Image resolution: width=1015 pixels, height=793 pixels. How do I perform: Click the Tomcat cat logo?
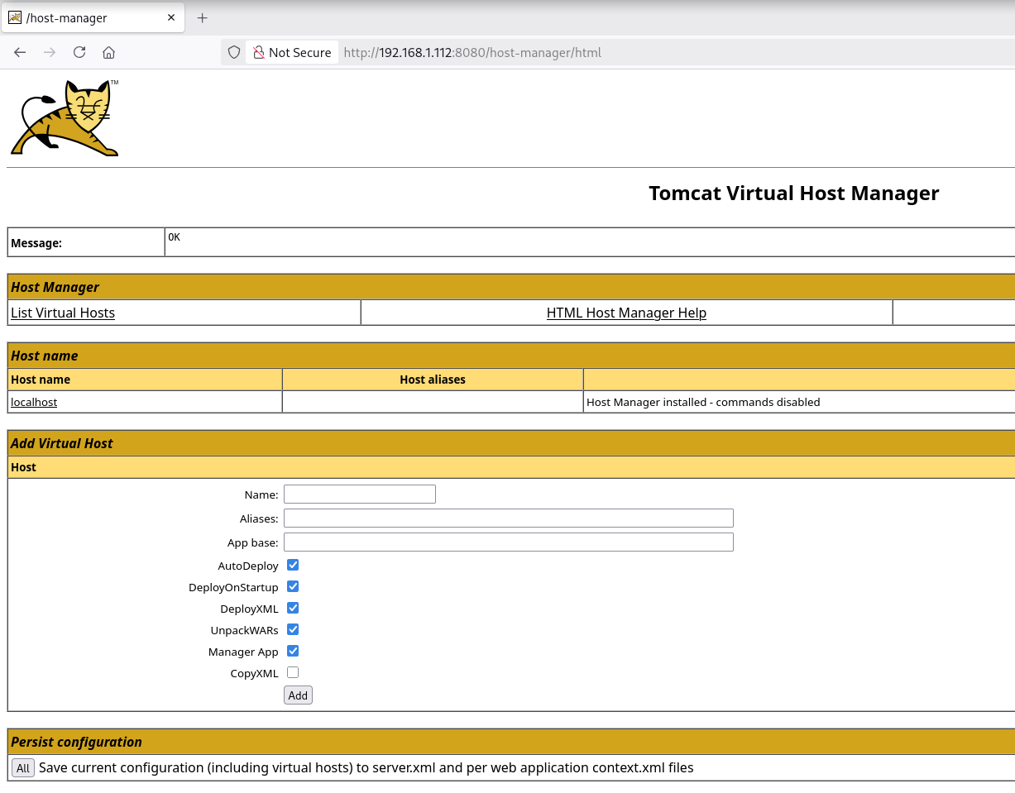[x=65, y=118]
